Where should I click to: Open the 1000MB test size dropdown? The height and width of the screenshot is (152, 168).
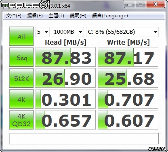point(68,32)
